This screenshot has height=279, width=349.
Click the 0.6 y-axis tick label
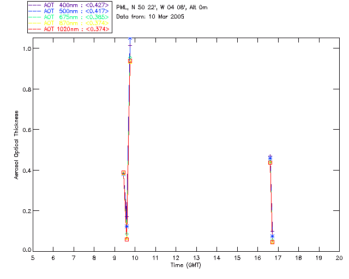(x=27, y=130)
